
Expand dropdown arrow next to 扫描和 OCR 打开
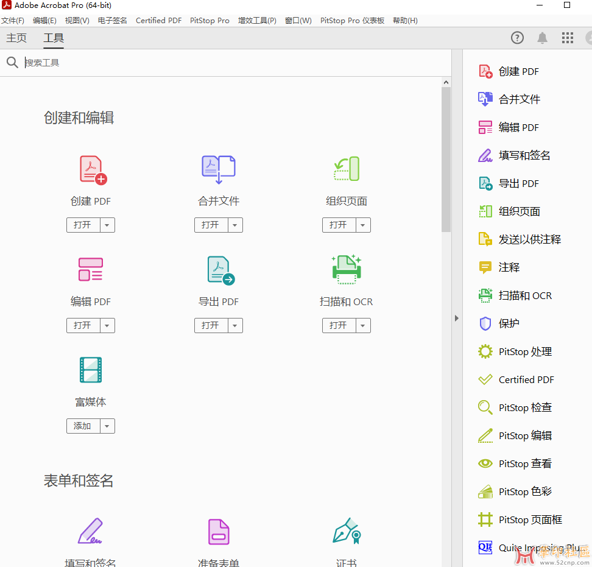[363, 325]
